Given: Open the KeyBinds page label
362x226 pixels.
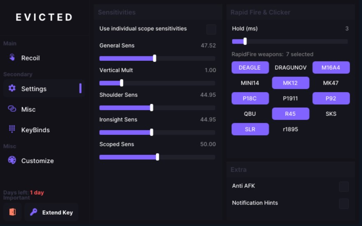Looking at the screenshot, I should point(35,130).
